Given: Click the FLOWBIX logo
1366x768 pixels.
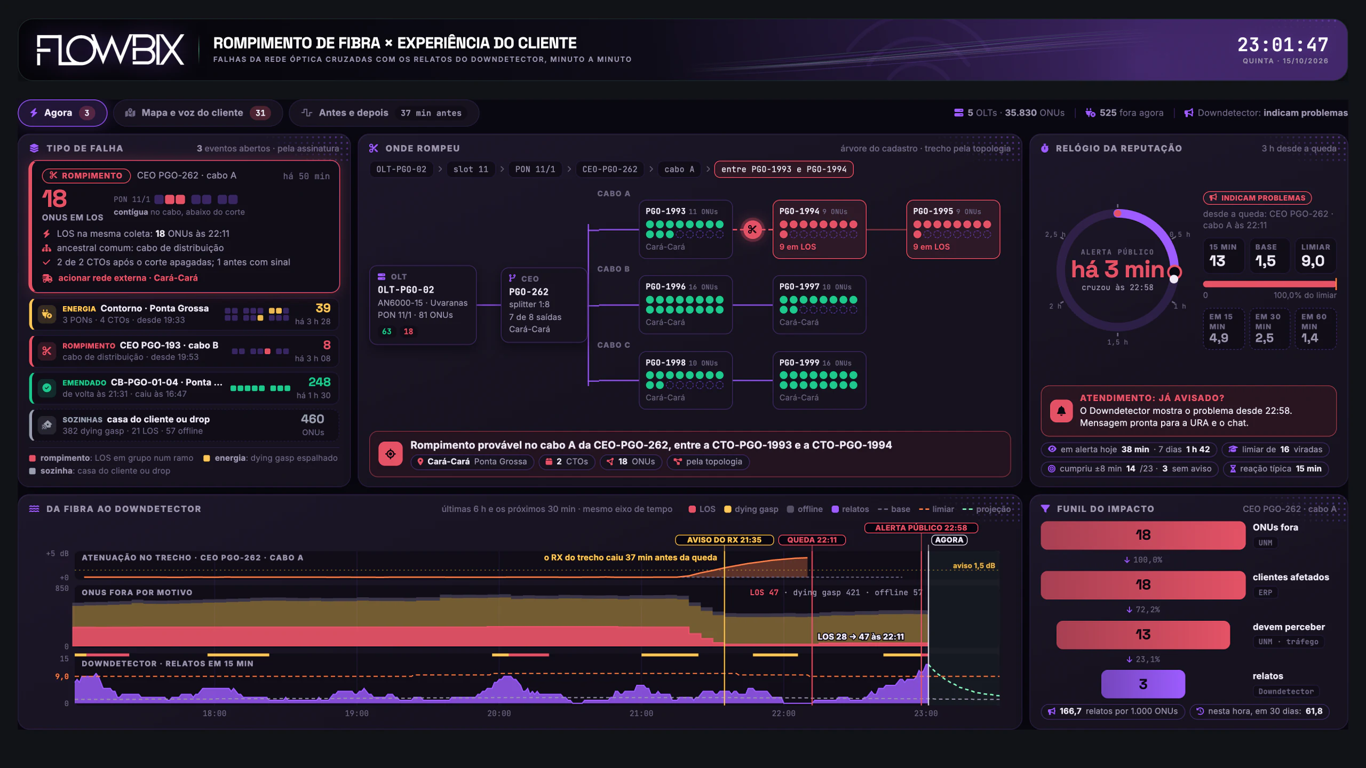Looking at the screenshot, I should tap(110, 50).
